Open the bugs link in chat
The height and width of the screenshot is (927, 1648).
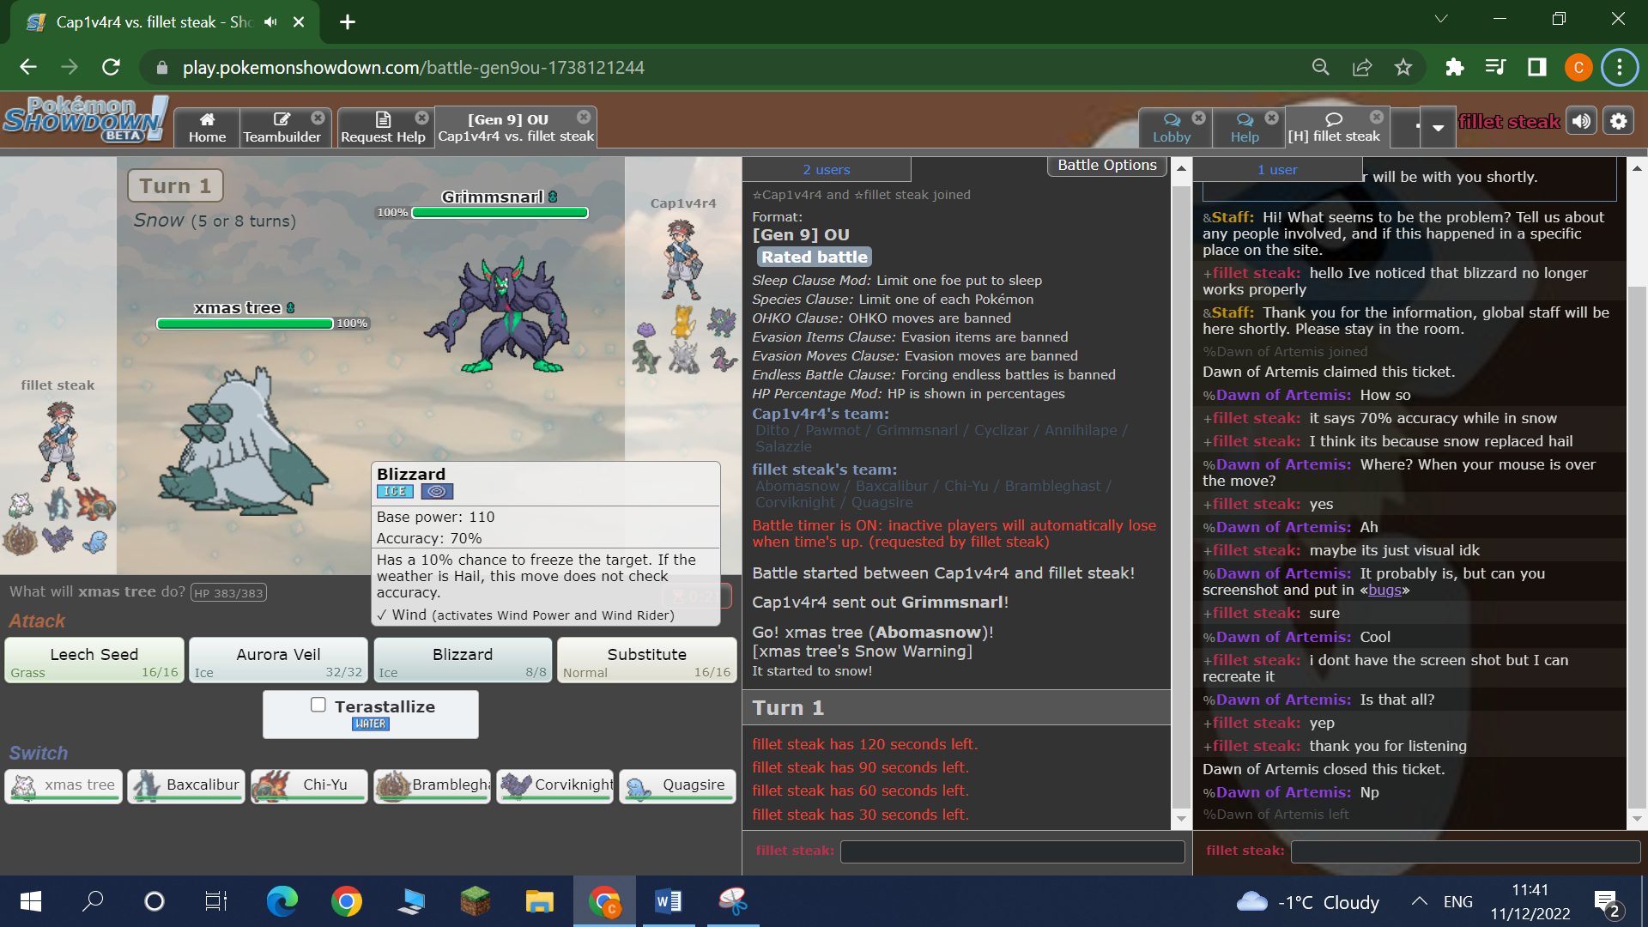click(1384, 591)
